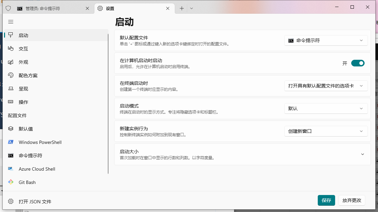Open the 操作 keyboard actions icon
This screenshot has height=212, width=378.
click(x=11, y=102)
